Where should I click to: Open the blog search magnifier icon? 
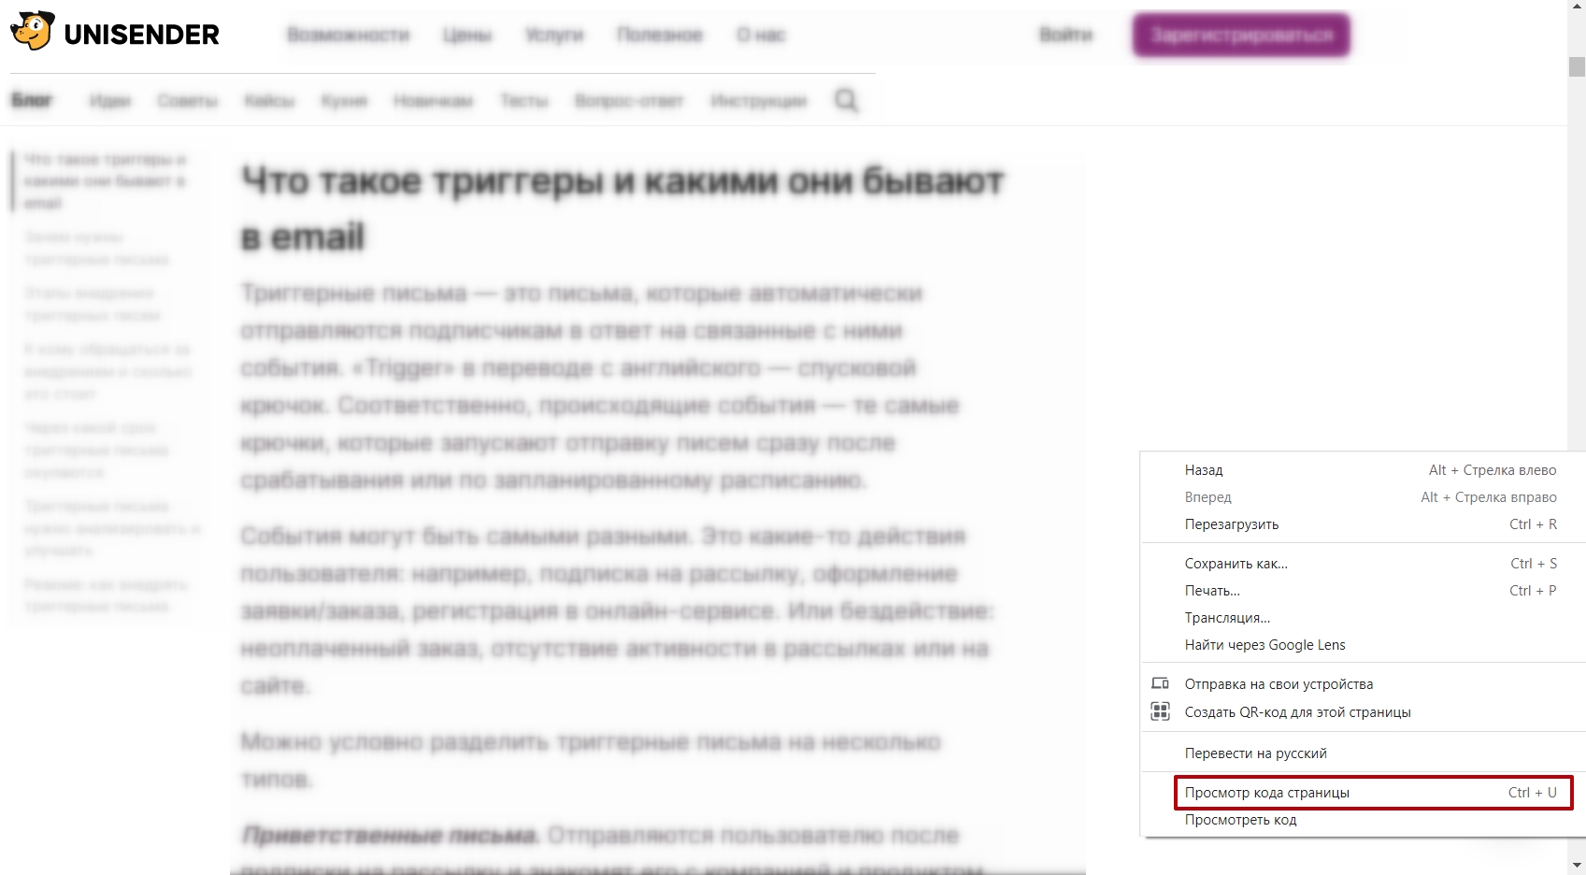click(846, 100)
